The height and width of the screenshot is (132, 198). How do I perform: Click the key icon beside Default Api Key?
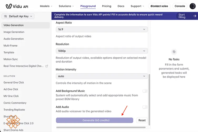coord(6,16)
